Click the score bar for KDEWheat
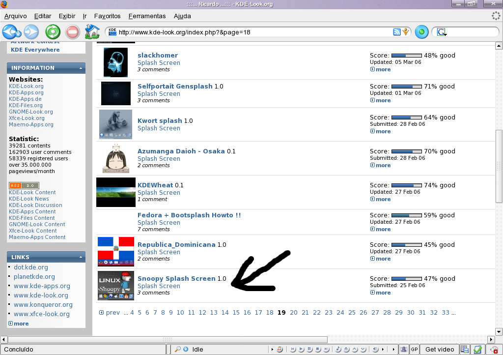 tap(406, 185)
